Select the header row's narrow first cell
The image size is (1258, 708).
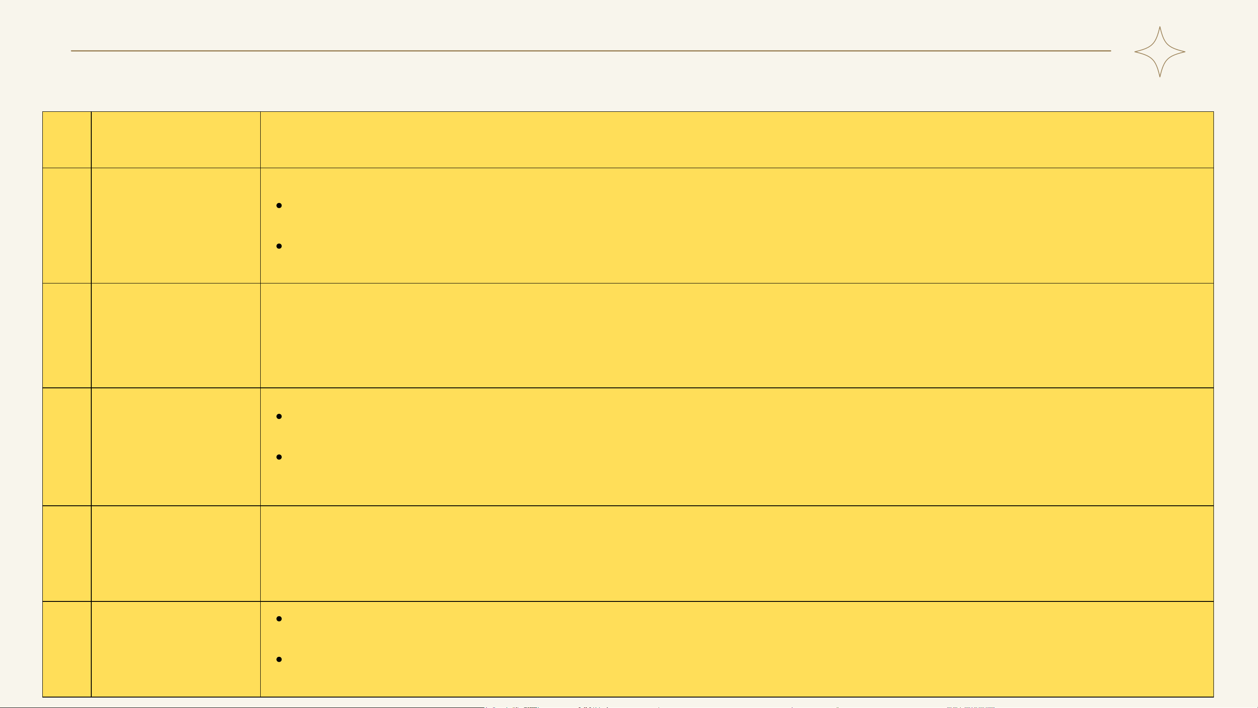pos(67,140)
